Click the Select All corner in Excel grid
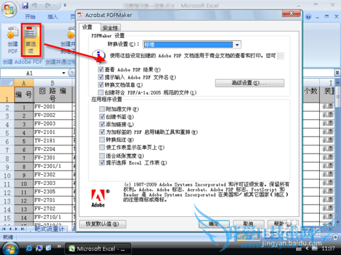Screen dimensions: 341x255 coord(7,83)
